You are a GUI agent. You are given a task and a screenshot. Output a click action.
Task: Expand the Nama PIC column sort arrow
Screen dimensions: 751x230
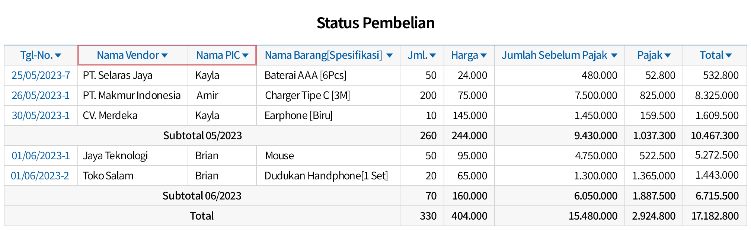point(245,56)
